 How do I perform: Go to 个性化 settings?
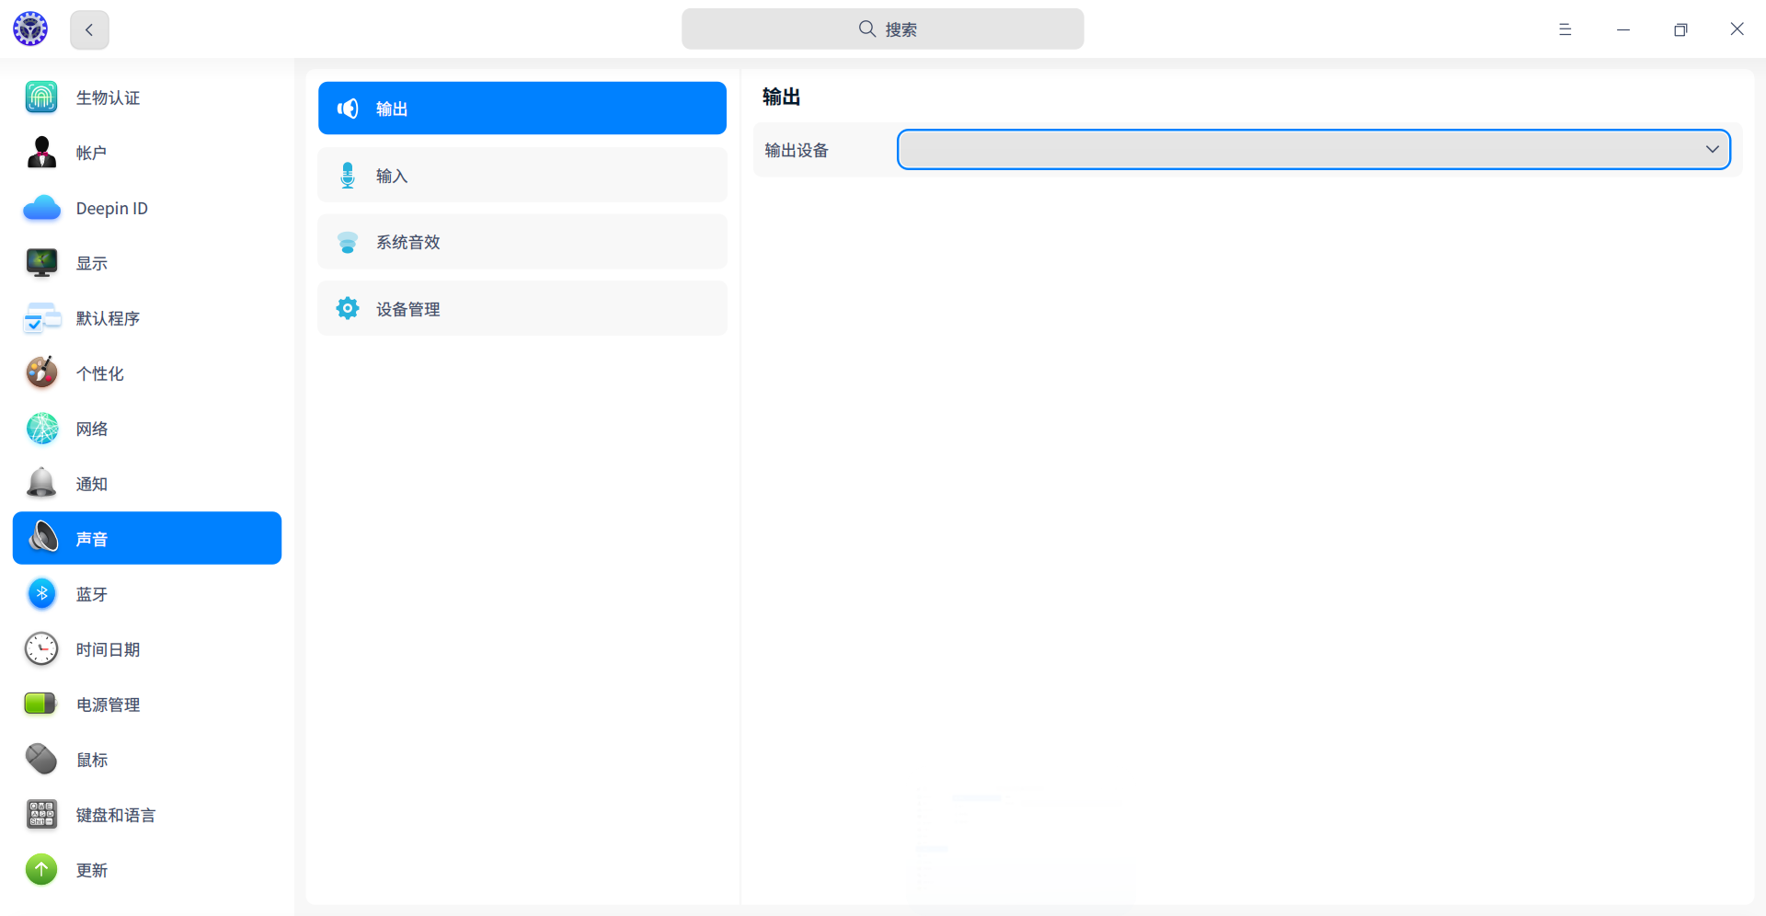point(147,372)
